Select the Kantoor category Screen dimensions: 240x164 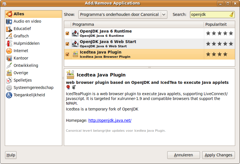[x=21, y=58]
